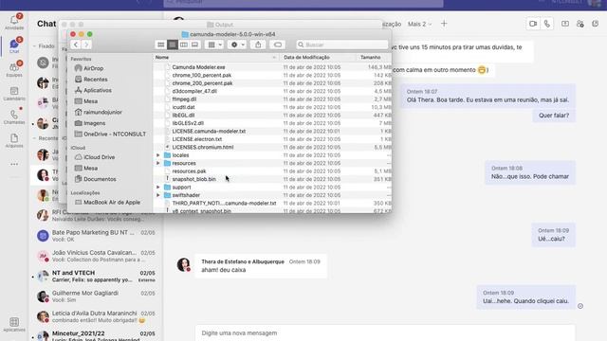Open Mincetur_2021/22 chat
The height and width of the screenshot is (341, 607).
pyautogui.click(x=96, y=334)
